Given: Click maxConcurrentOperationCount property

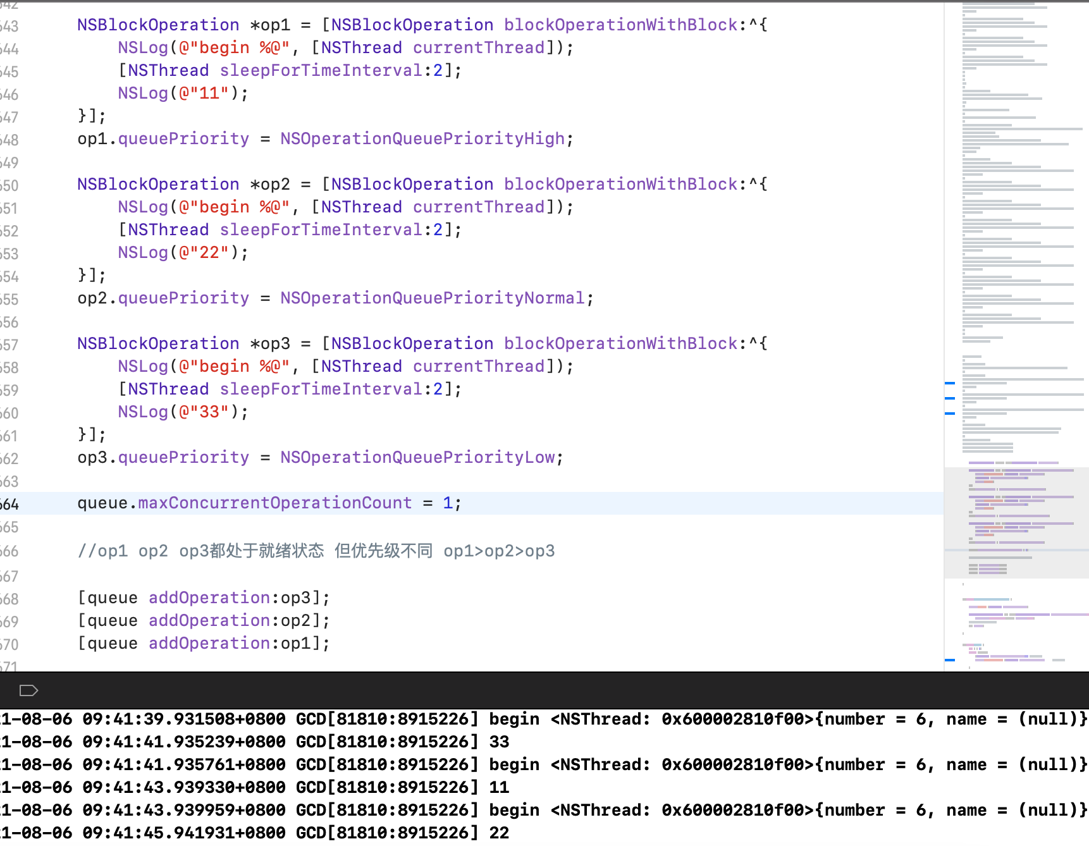Looking at the screenshot, I should tap(275, 503).
